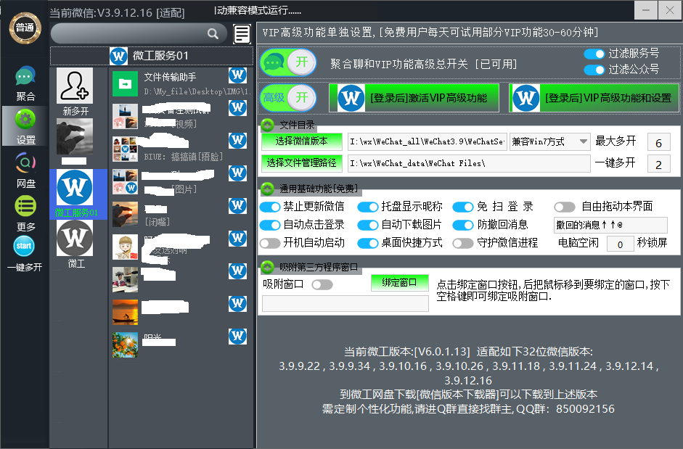Click the start 一键多开 icon
The width and height of the screenshot is (683, 449).
click(24, 246)
